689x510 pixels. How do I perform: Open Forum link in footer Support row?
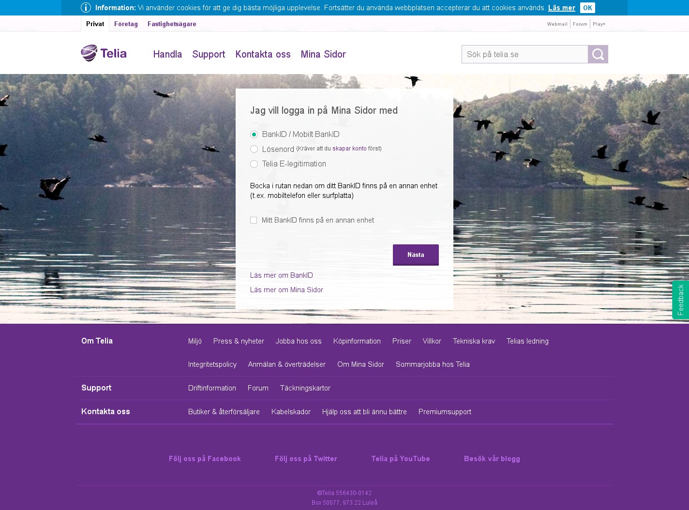point(258,388)
